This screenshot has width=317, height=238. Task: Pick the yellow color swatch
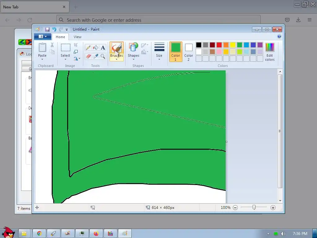click(233, 45)
